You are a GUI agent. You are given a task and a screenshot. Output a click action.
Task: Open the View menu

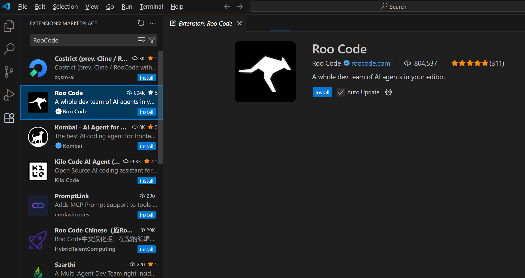(92, 7)
